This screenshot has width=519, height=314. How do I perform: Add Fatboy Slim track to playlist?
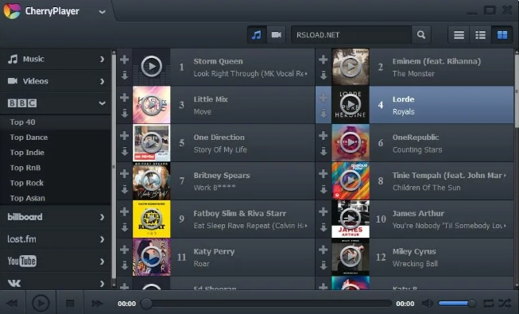point(125,211)
